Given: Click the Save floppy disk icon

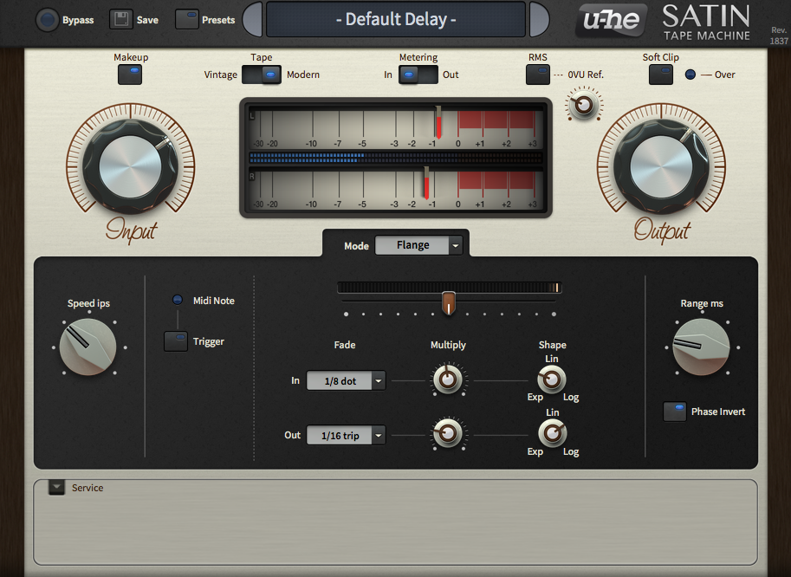Looking at the screenshot, I should point(121,20).
